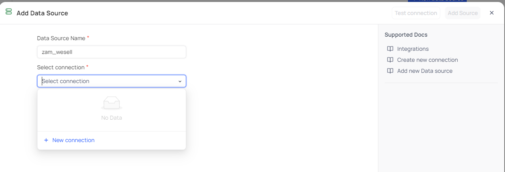Open the Integrations docs link
Viewport: 505px width, 172px height.
[413, 49]
